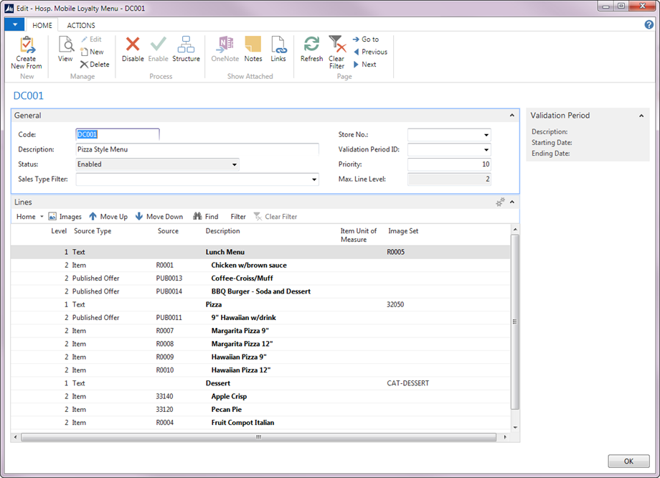The height and width of the screenshot is (478, 660).
Task: Click the Create New From icon
Action: pos(27,46)
